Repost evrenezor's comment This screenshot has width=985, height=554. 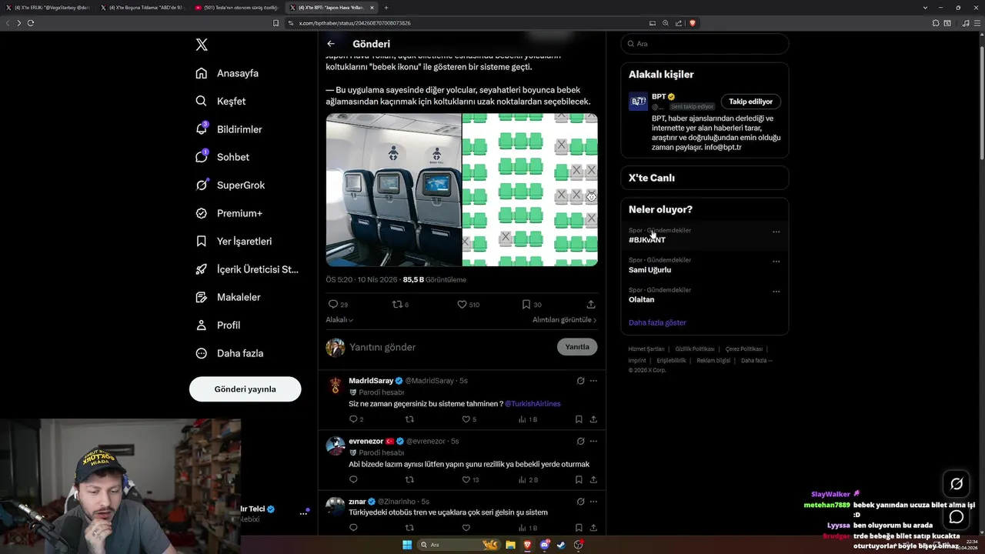[x=409, y=480]
